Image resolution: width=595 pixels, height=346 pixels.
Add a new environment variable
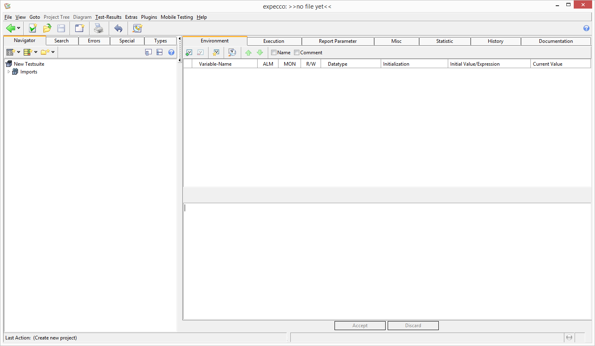(x=189, y=53)
